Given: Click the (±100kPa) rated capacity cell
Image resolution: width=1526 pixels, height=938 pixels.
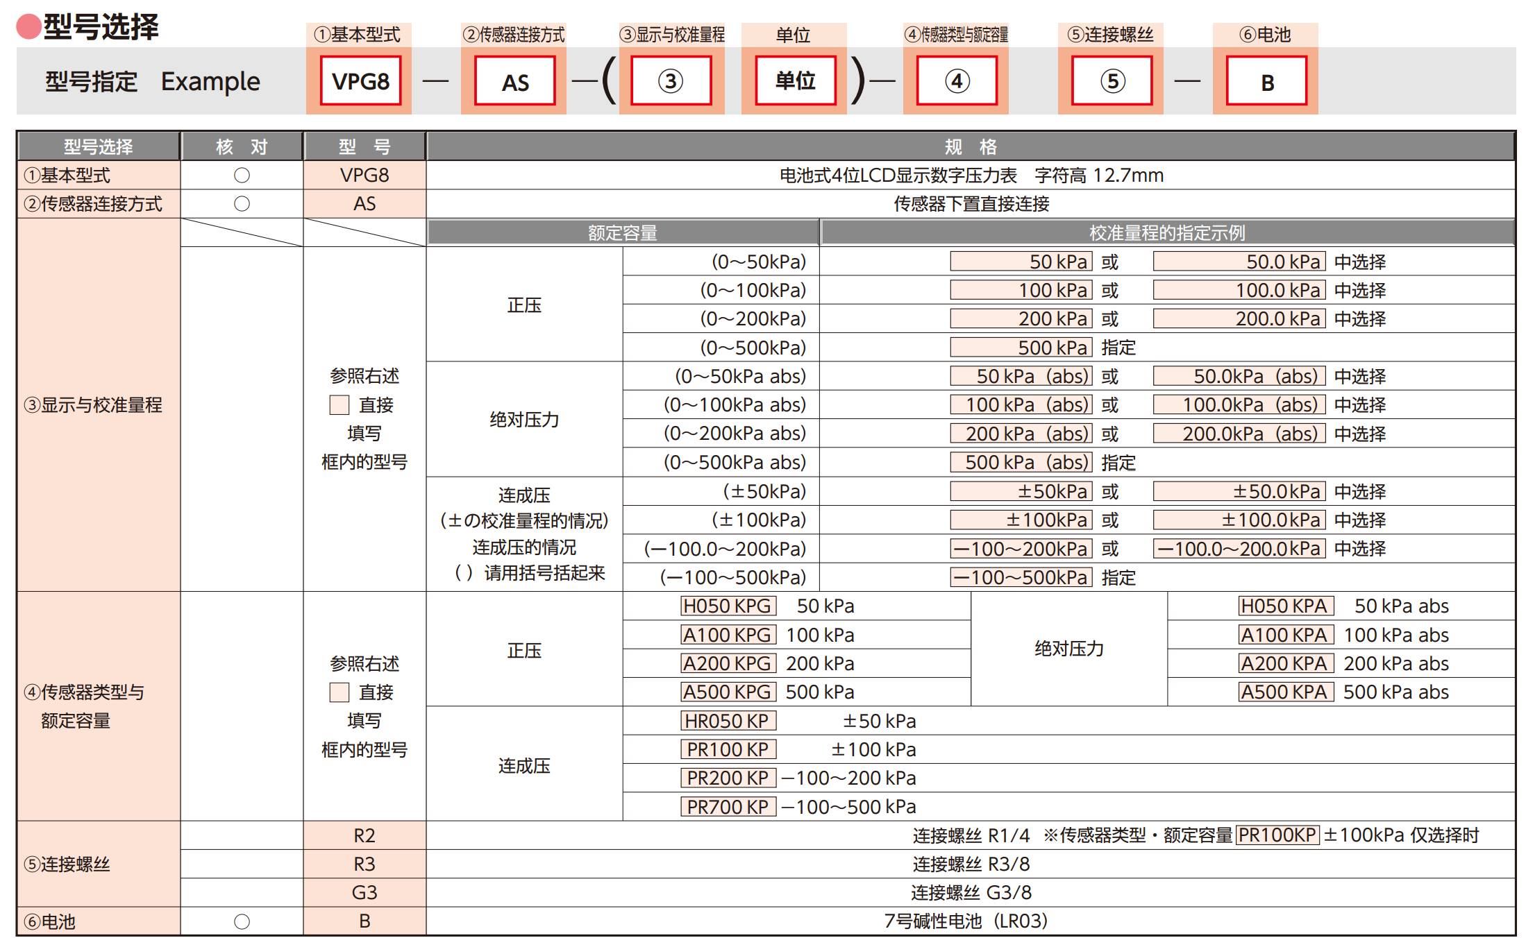Looking at the screenshot, I should tap(721, 520).
